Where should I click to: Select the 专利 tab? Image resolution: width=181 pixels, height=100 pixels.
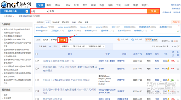(x=118, y=5)
